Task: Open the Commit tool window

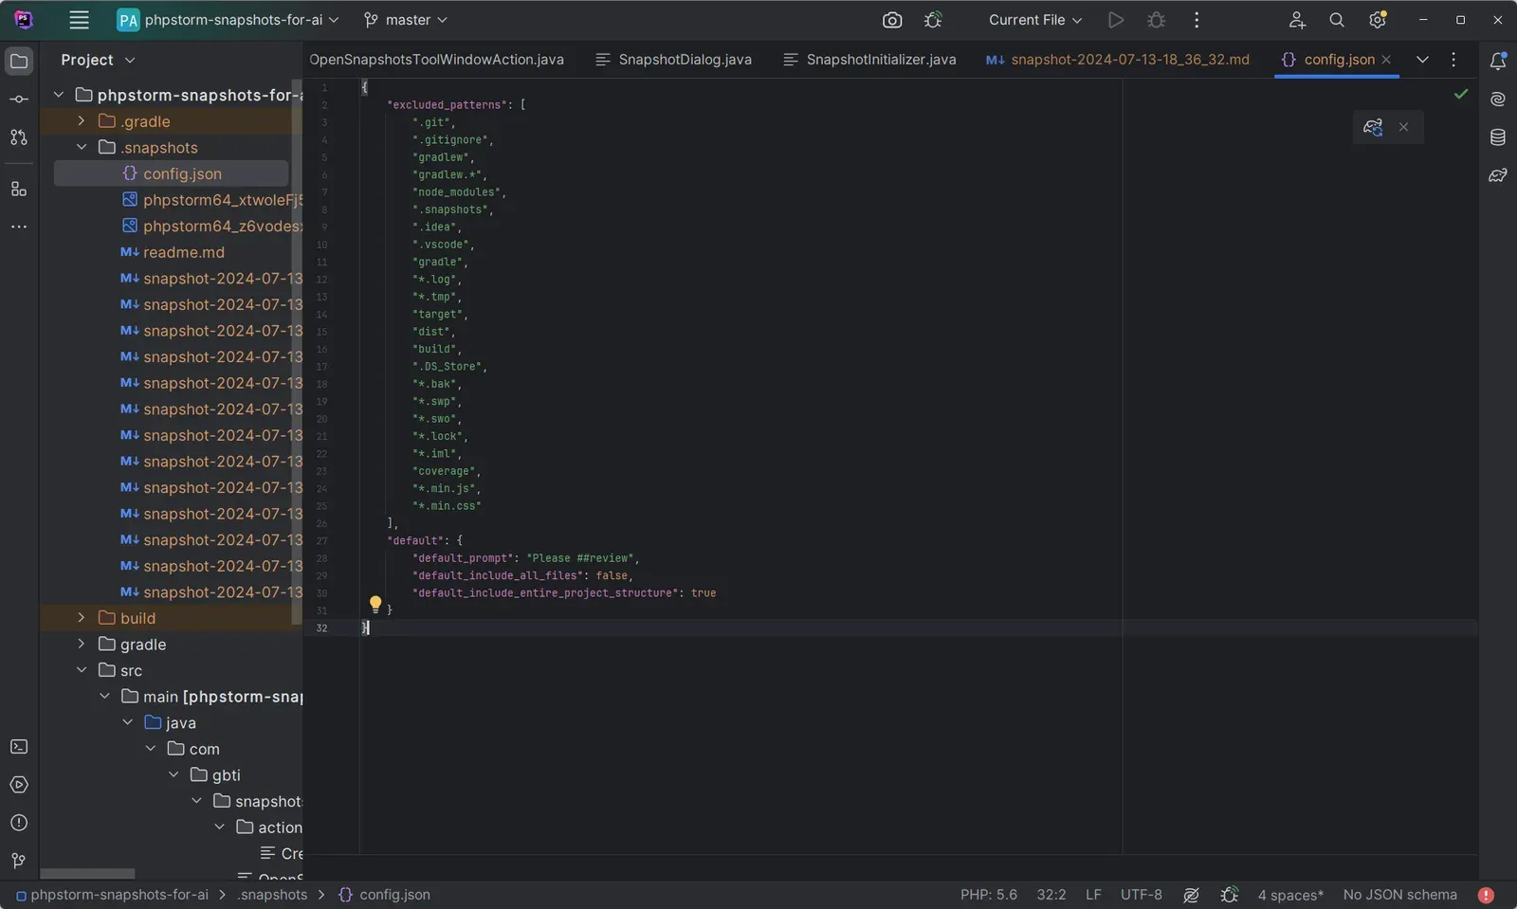Action: 19,100
